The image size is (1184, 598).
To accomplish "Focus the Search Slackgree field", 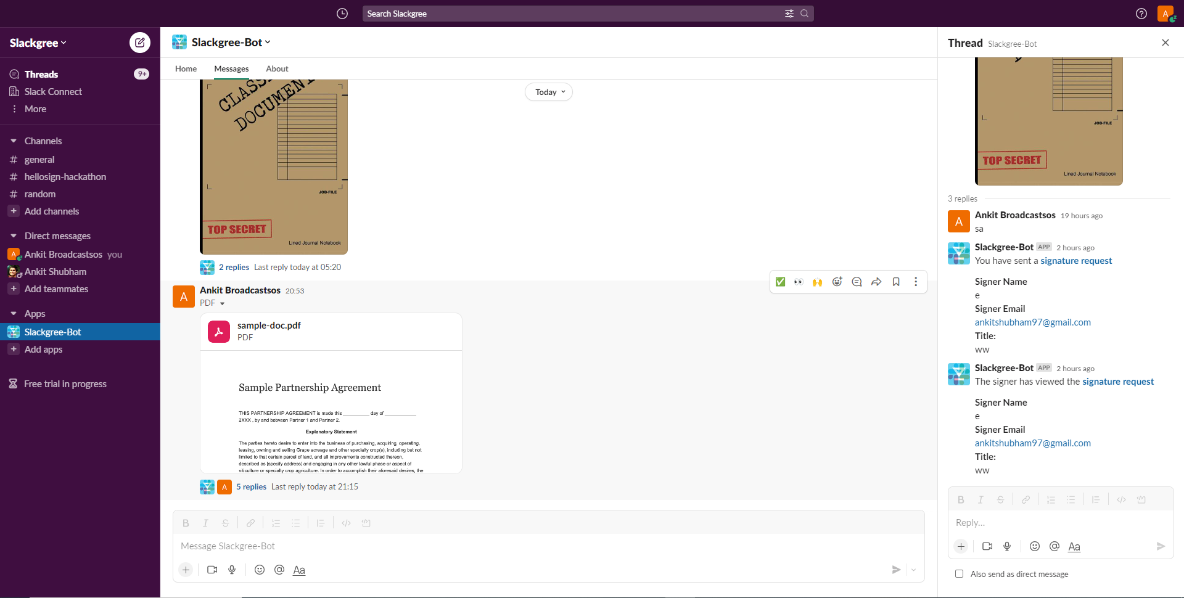I will point(588,14).
